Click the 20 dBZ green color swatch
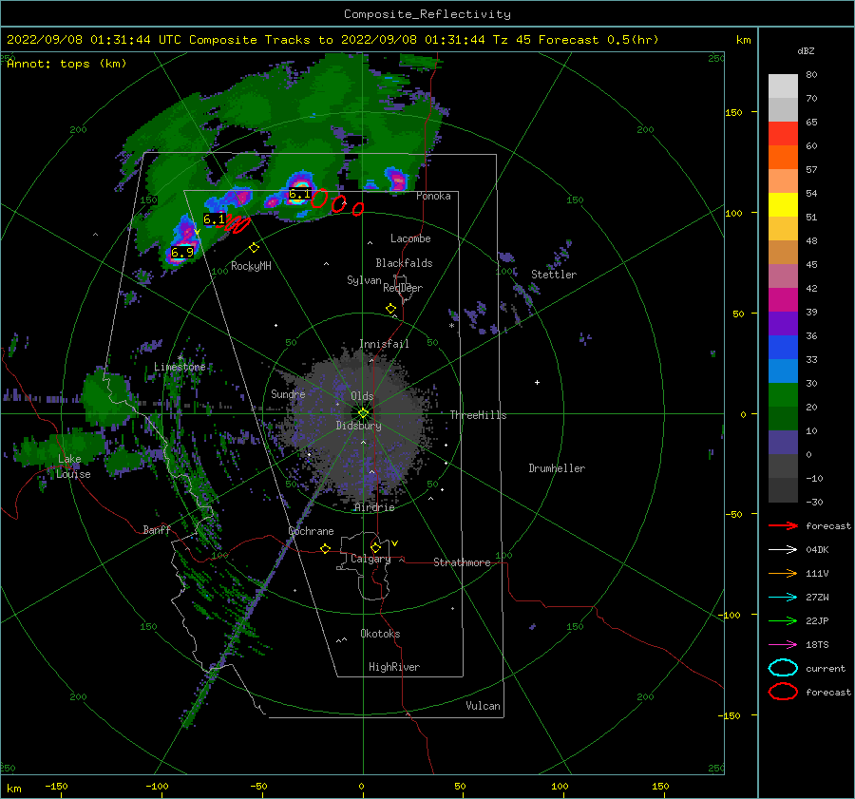Image resolution: width=855 pixels, height=799 pixels. [783, 395]
